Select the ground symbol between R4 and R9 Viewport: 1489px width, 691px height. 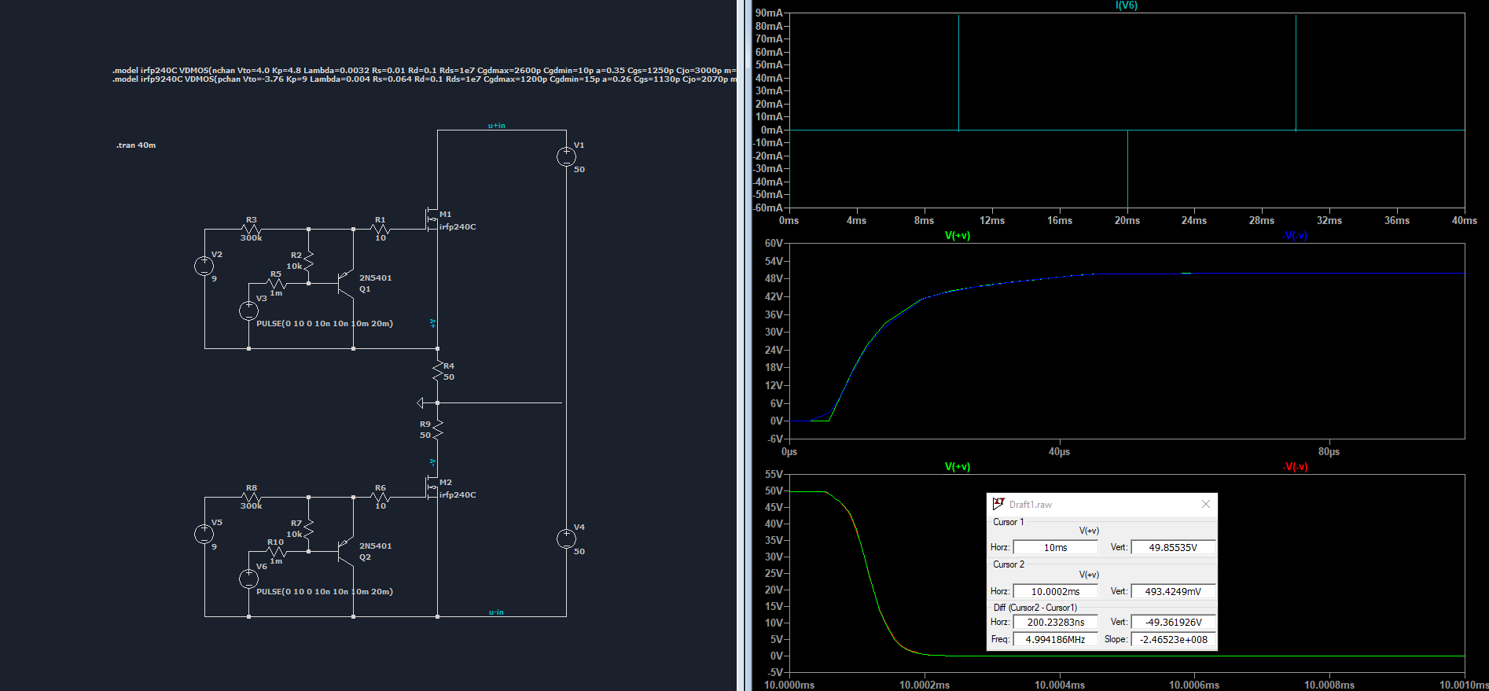pos(421,402)
